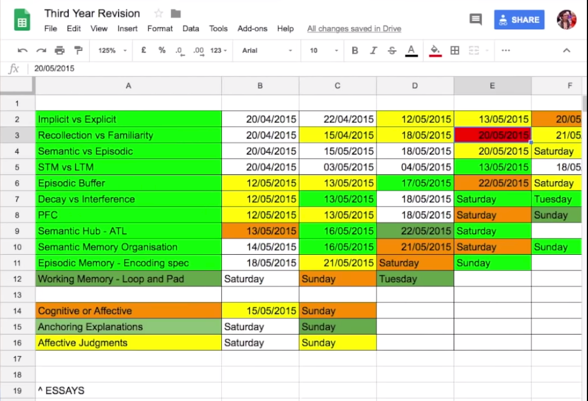Open comment history
The image size is (588, 401).
tap(475, 19)
